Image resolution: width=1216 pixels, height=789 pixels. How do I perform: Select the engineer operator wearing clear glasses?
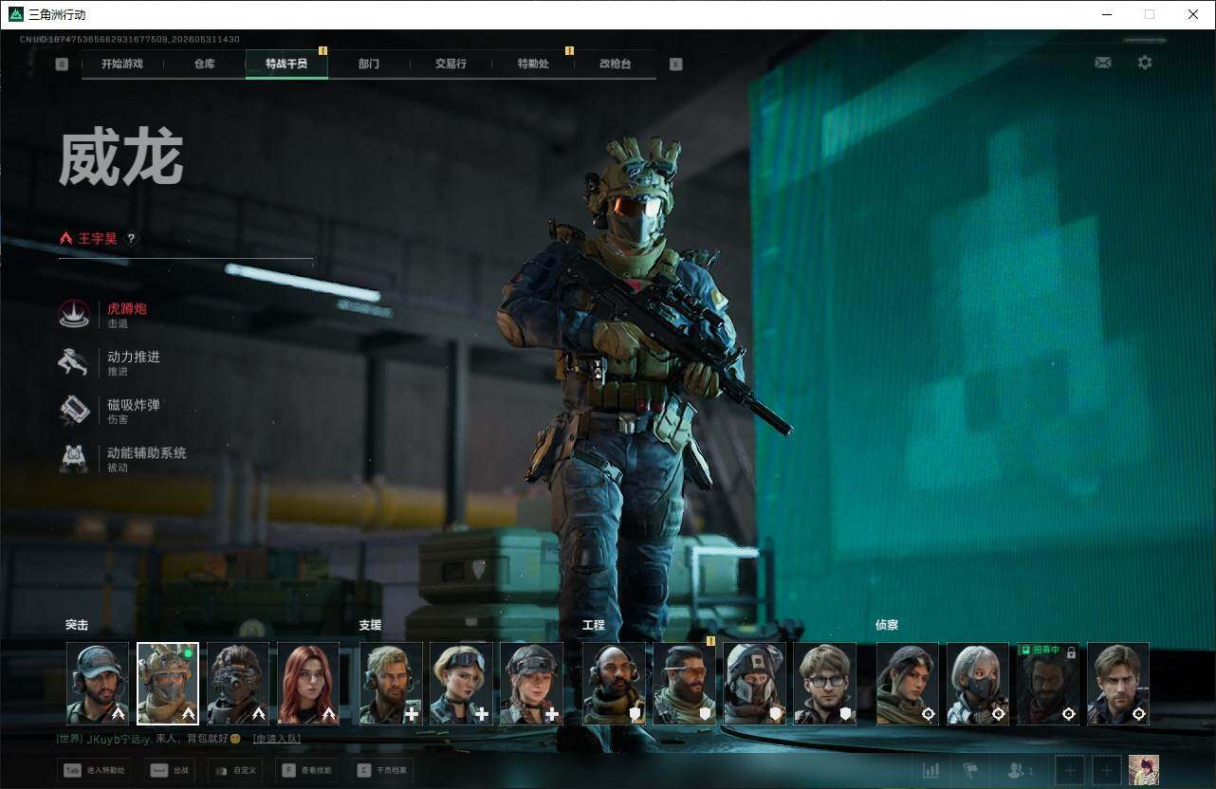click(824, 684)
